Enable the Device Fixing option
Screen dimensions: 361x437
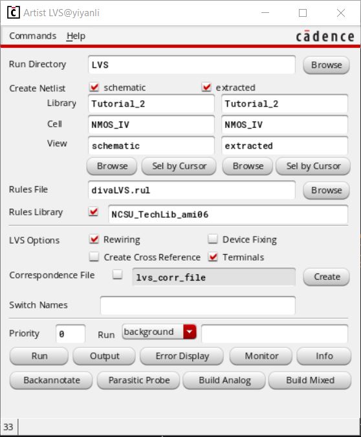coord(213,239)
